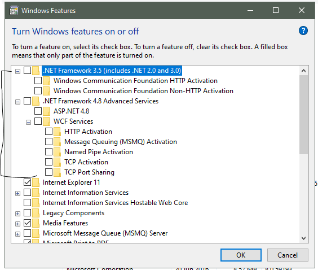The image size is (318, 270).
Task: Collapse the .NET Framework 3.5 node
Action: tap(18, 72)
